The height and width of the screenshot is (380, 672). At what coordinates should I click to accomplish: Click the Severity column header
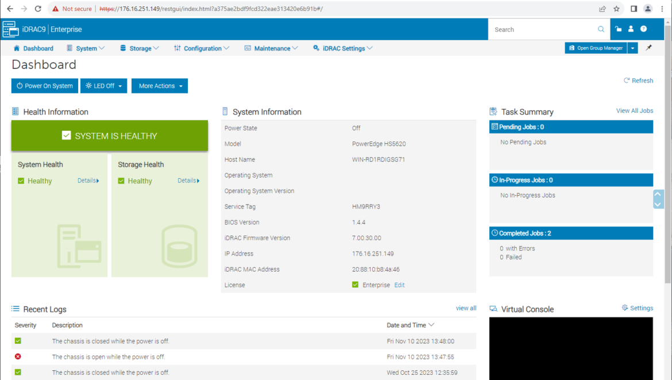point(25,326)
